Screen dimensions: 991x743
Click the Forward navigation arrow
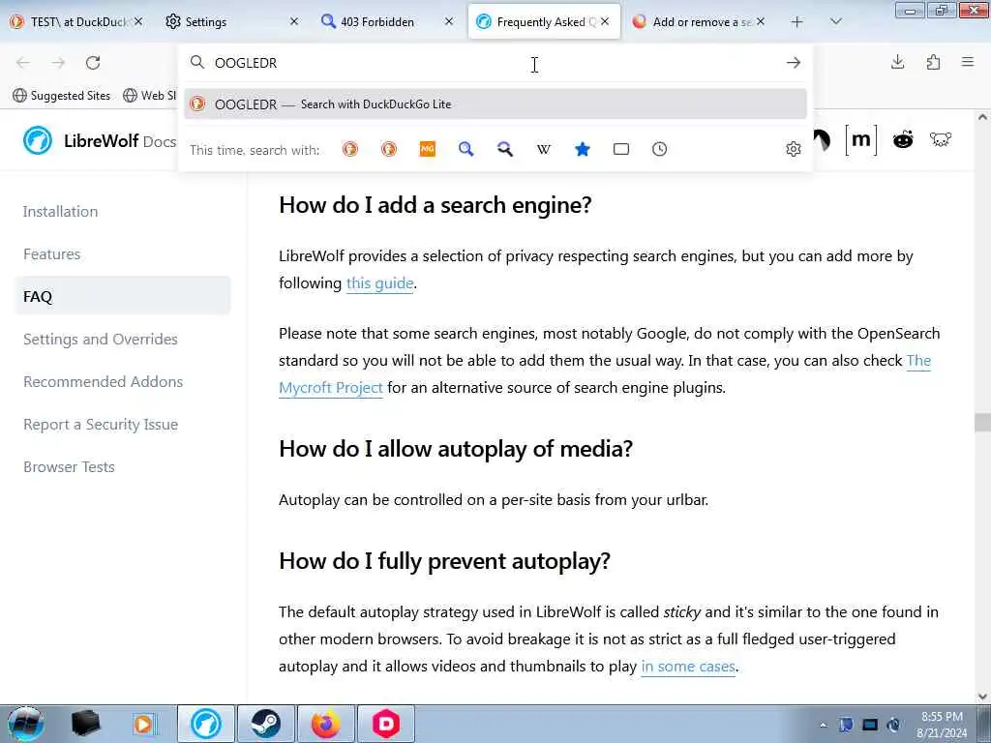tap(58, 63)
